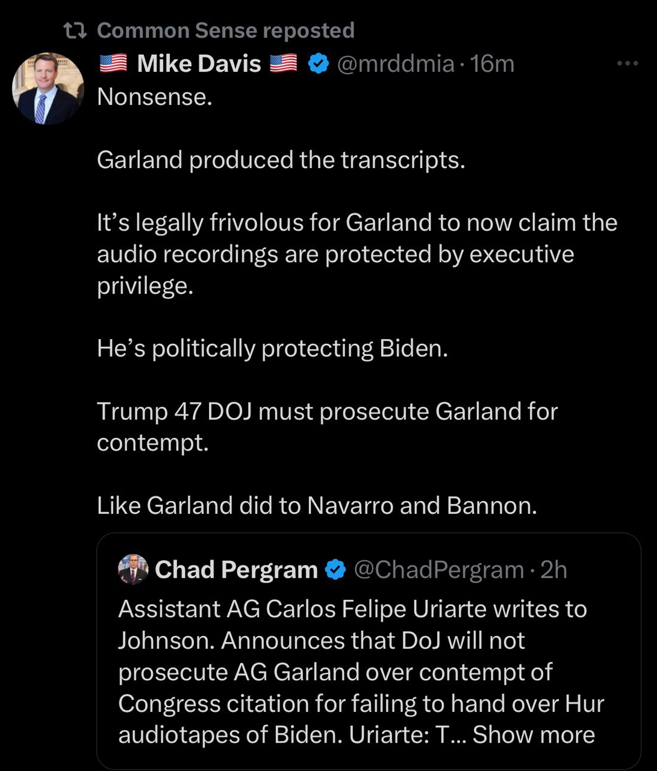Click the "He's politically protecting Biden." line

point(272,348)
